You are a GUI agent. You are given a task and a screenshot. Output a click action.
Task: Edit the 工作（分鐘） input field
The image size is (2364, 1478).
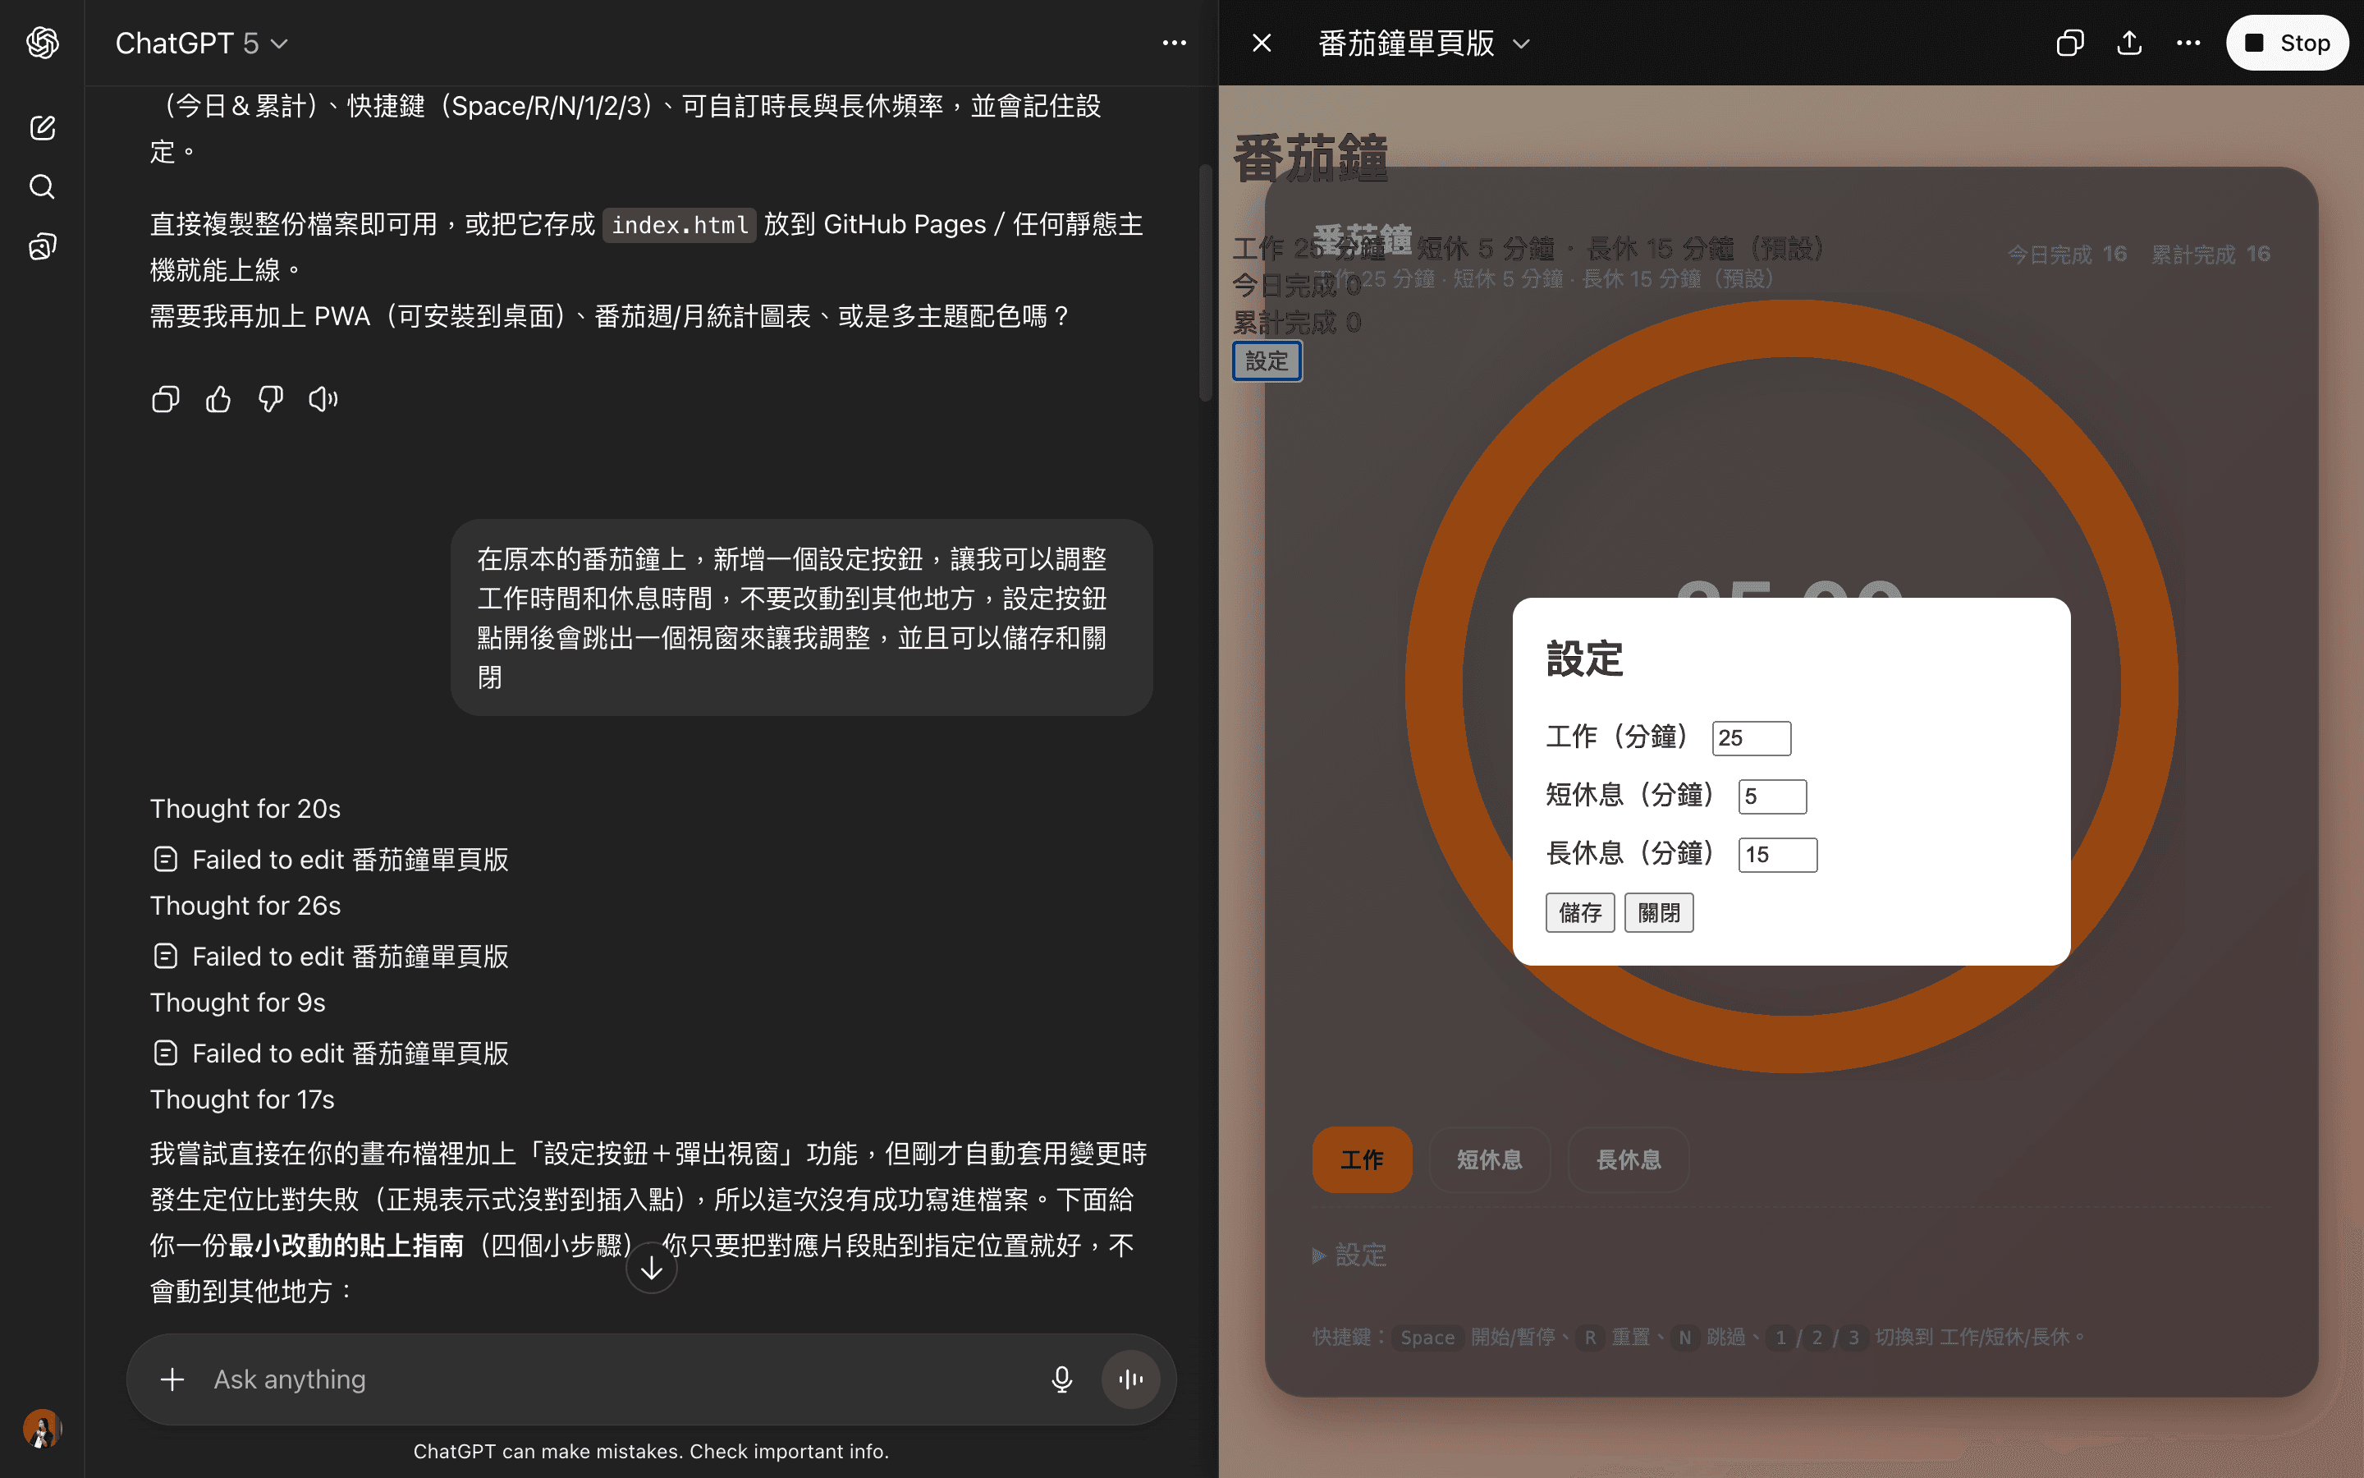click(1752, 738)
